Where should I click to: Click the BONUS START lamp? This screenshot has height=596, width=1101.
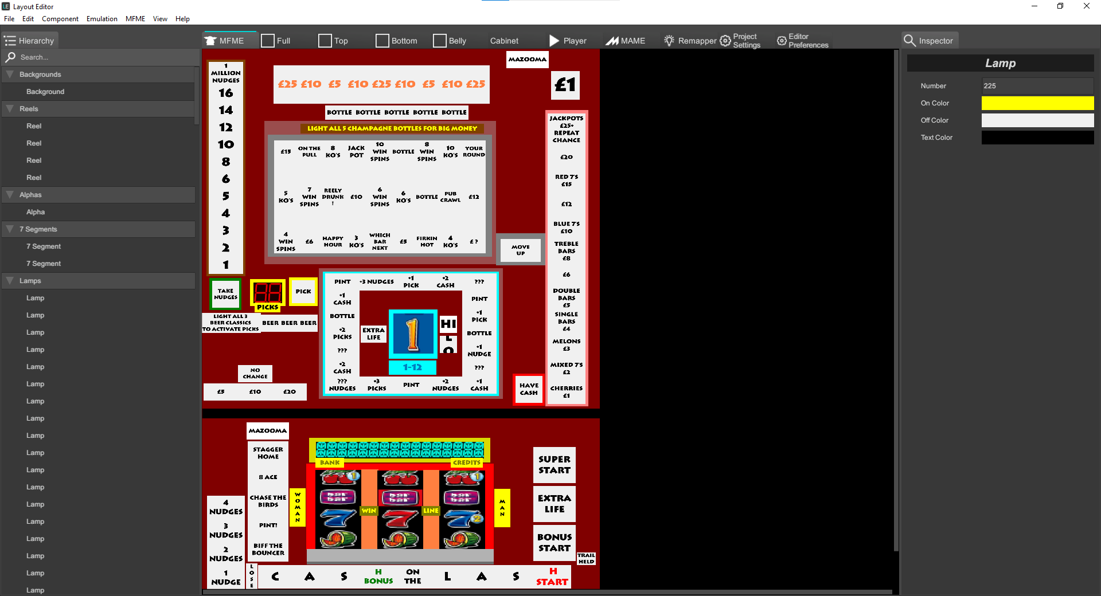[x=555, y=543]
